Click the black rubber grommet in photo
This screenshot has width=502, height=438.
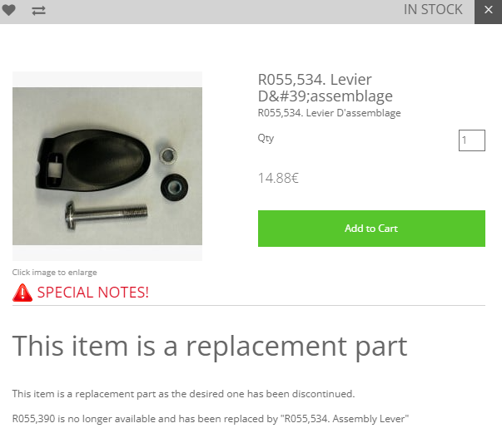click(174, 187)
